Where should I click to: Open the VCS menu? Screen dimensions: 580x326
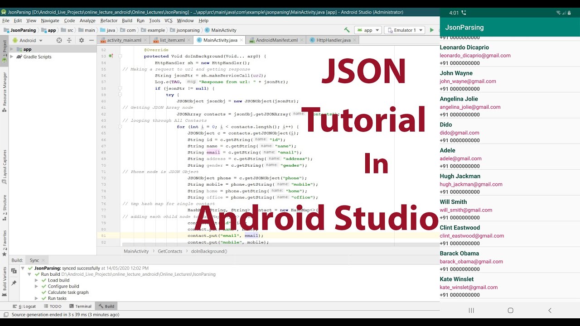pyautogui.click(x=169, y=20)
